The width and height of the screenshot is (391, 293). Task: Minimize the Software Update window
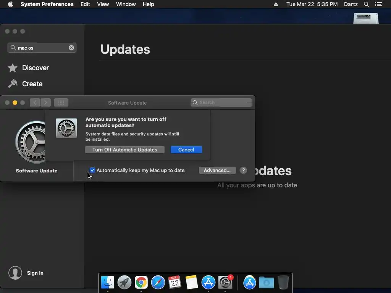click(15, 103)
